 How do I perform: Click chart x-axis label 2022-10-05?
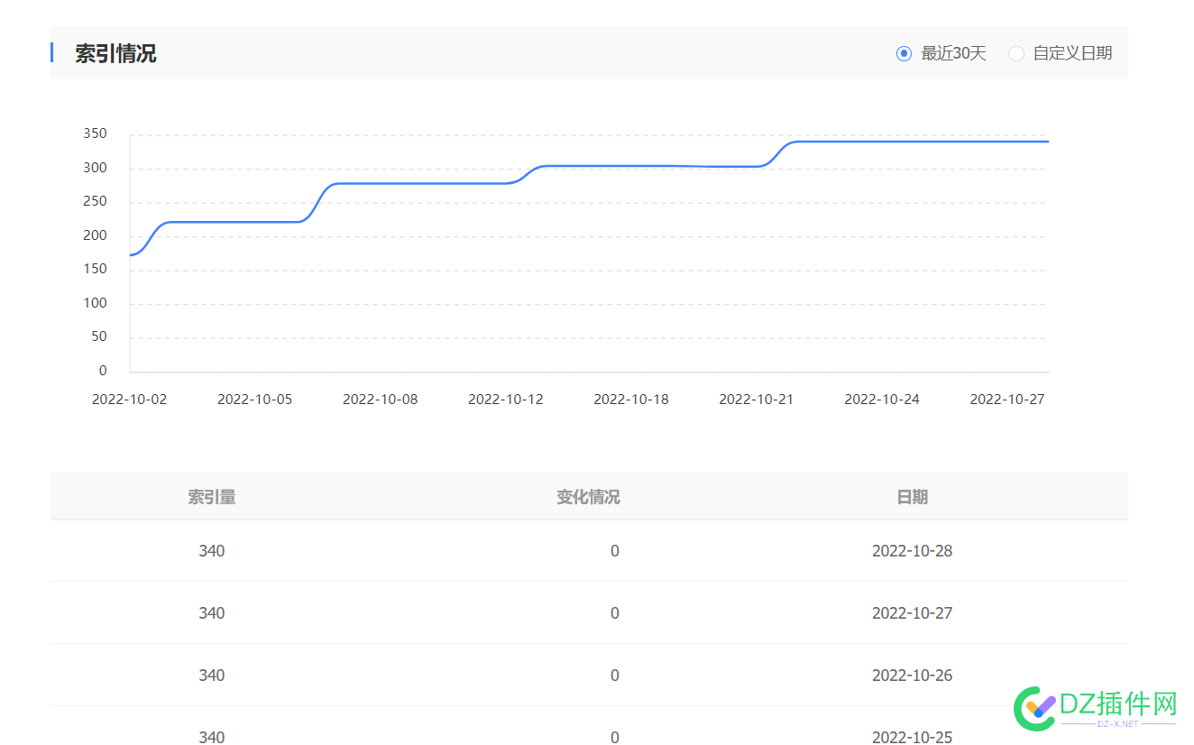click(255, 399)
